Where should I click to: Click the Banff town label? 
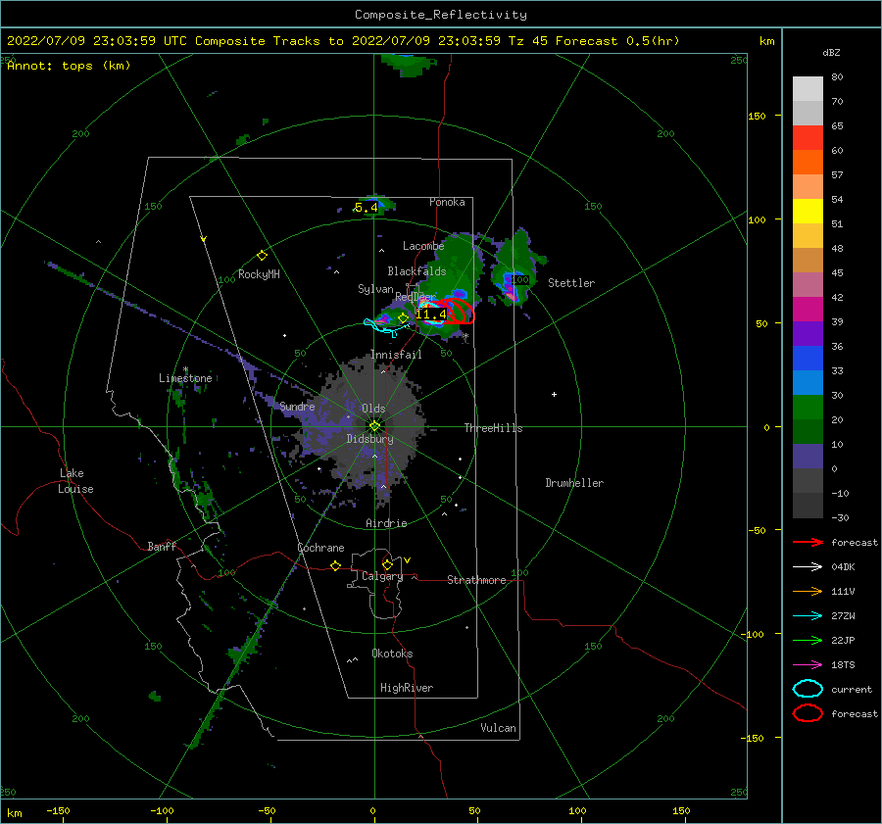162,546
